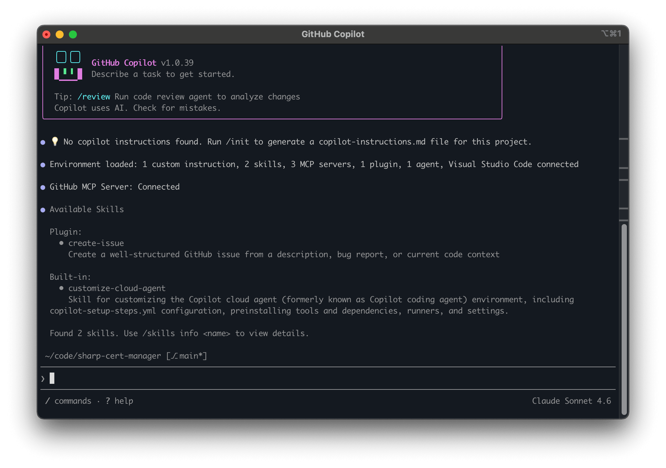Image resolution: width=666 pixels, height=468 pixels.
Task: Click the 'No copilot instructions found' message
Action: click(x=297, y=142)
